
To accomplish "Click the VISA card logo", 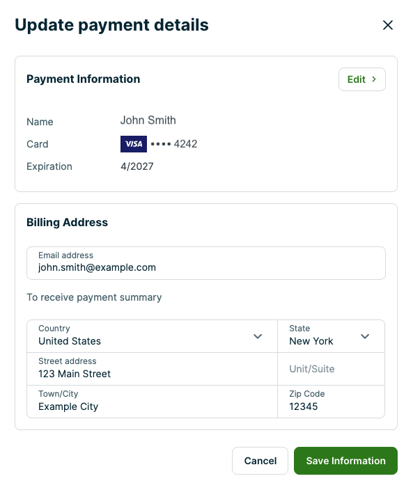I will (x=134, y=144).
